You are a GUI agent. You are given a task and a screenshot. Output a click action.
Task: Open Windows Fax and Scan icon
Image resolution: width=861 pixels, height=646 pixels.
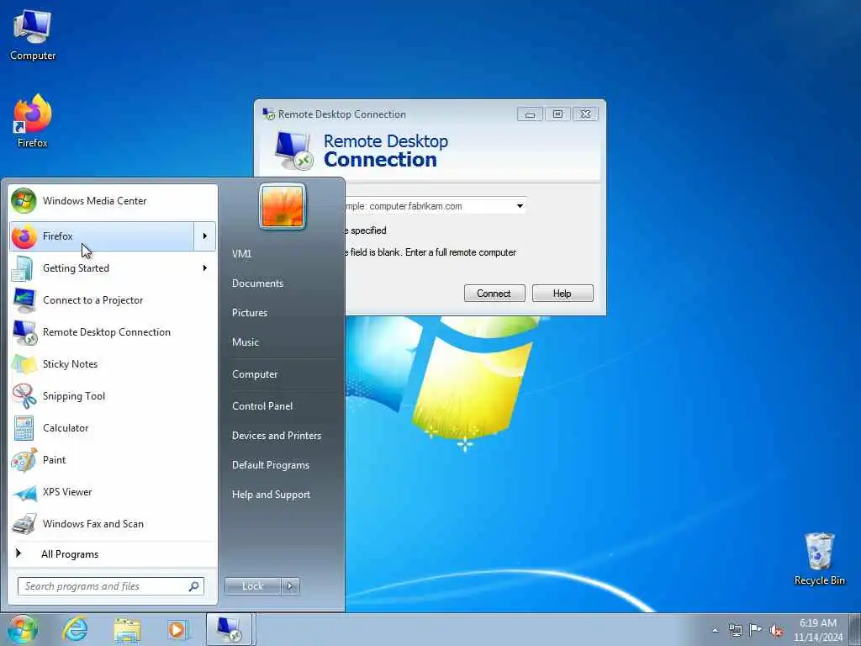click(24, 524)
